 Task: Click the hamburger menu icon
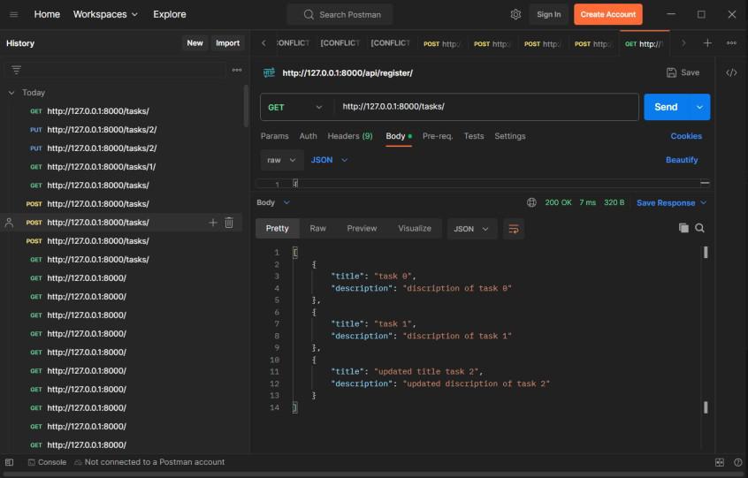tap(13, 14)
